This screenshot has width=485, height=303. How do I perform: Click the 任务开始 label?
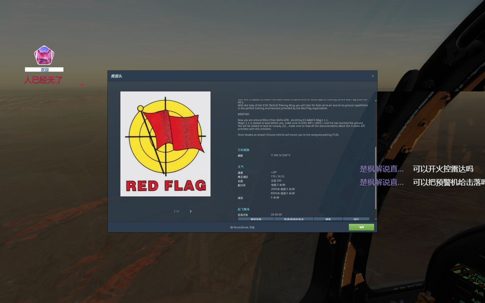click(x=243, y=215)
